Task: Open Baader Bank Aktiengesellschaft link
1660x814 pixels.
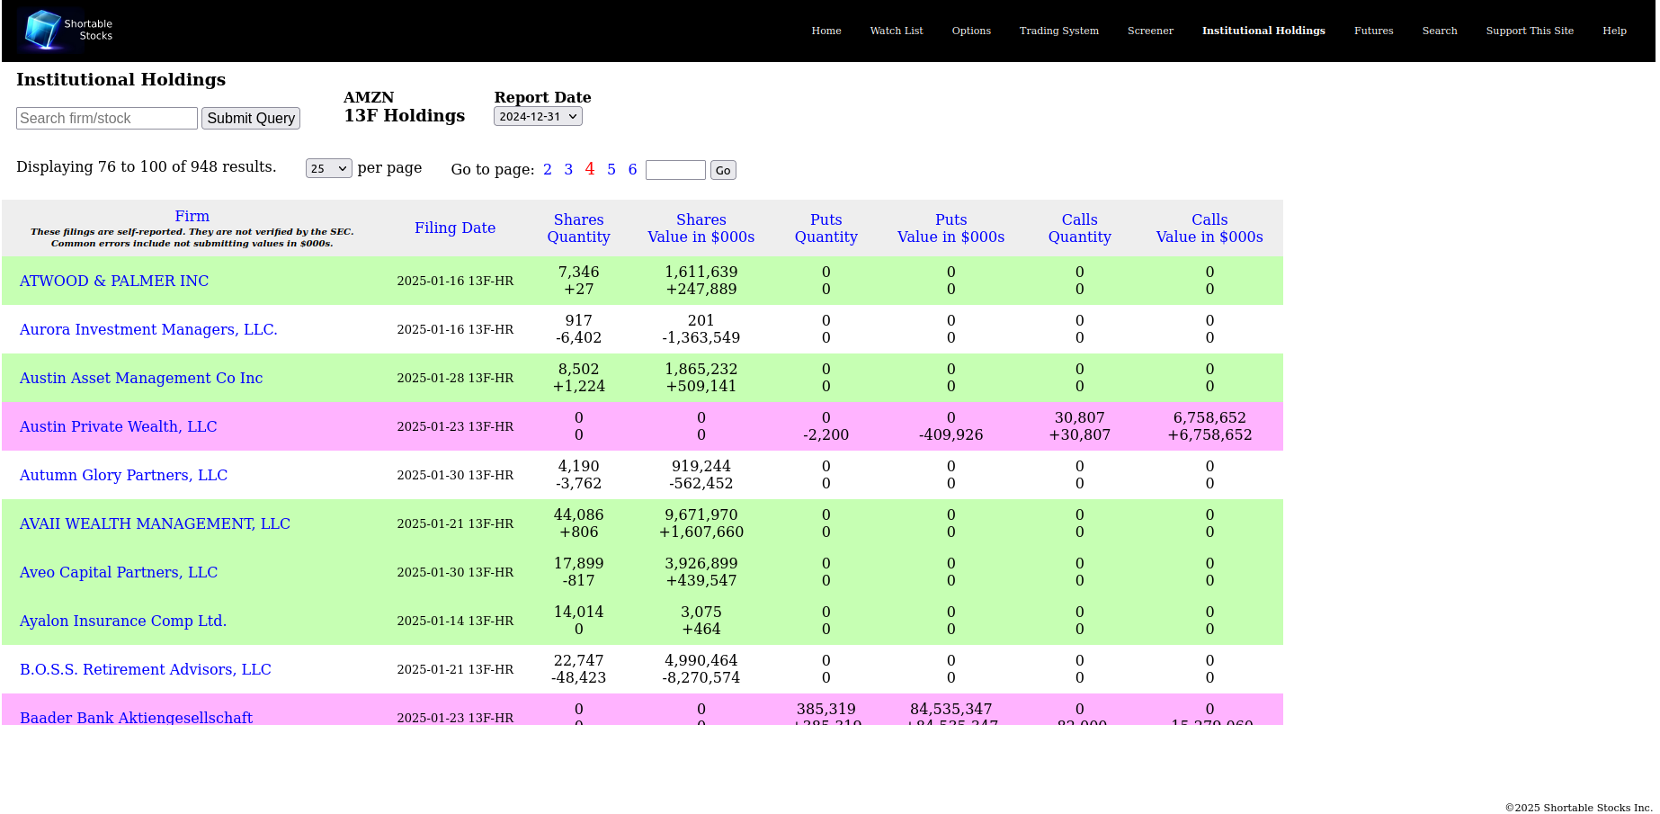Action: (136, 717)
